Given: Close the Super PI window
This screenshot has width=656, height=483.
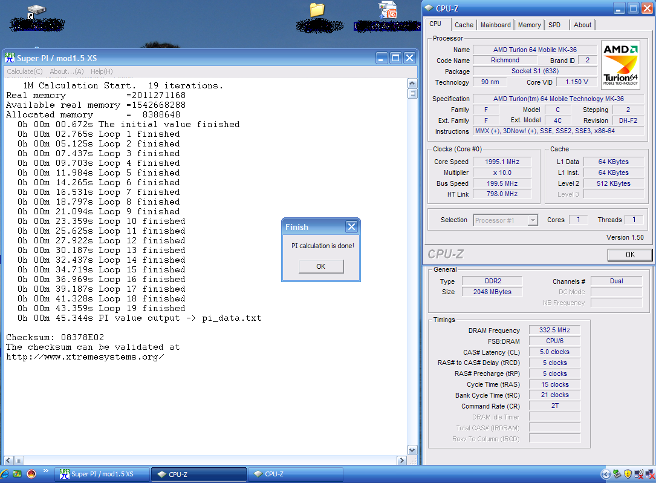Looking at the screenshot, I should coord(409,58).
